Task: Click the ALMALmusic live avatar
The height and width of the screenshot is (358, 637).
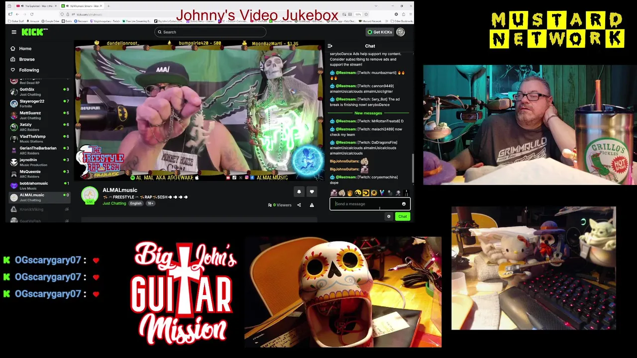Action: point(90,195)
